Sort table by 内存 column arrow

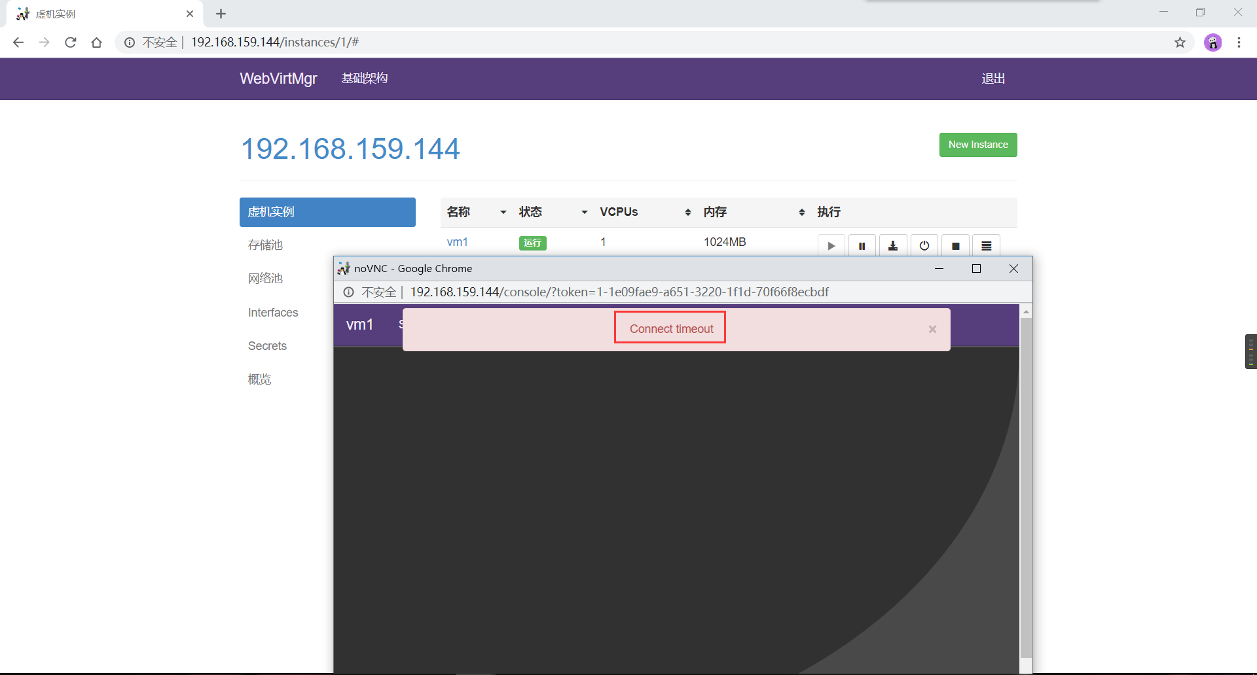[x=801, y=212]
